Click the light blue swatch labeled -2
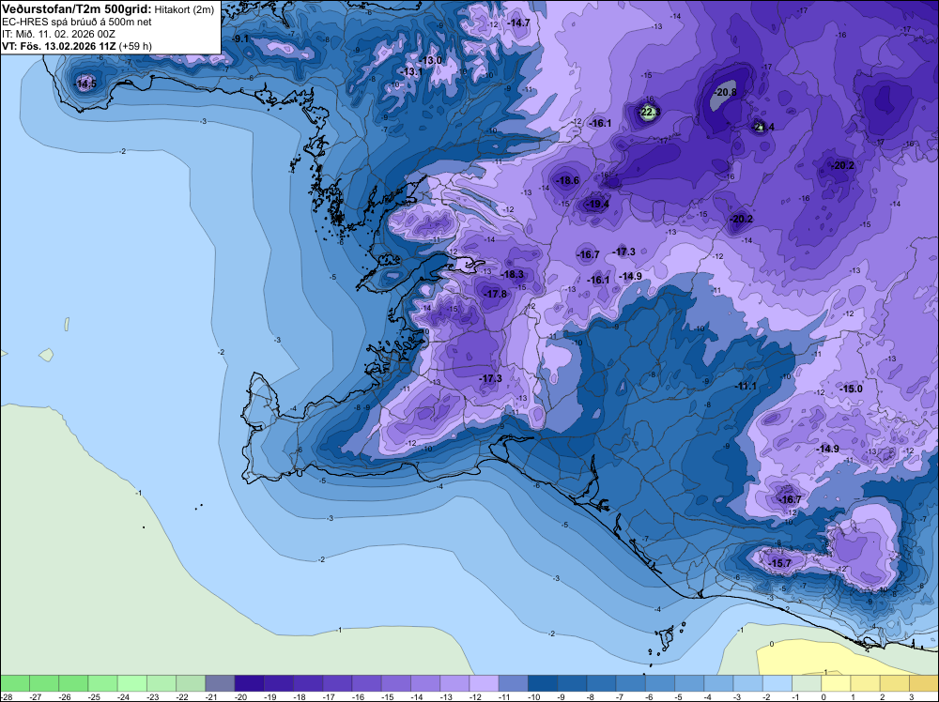 (x=777, y=683)
